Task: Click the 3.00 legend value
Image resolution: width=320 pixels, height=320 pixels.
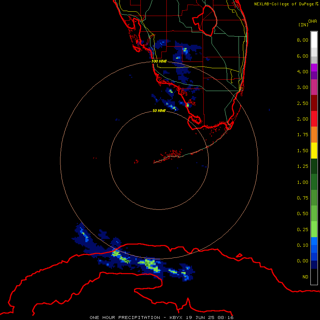Action: [303, 87]
